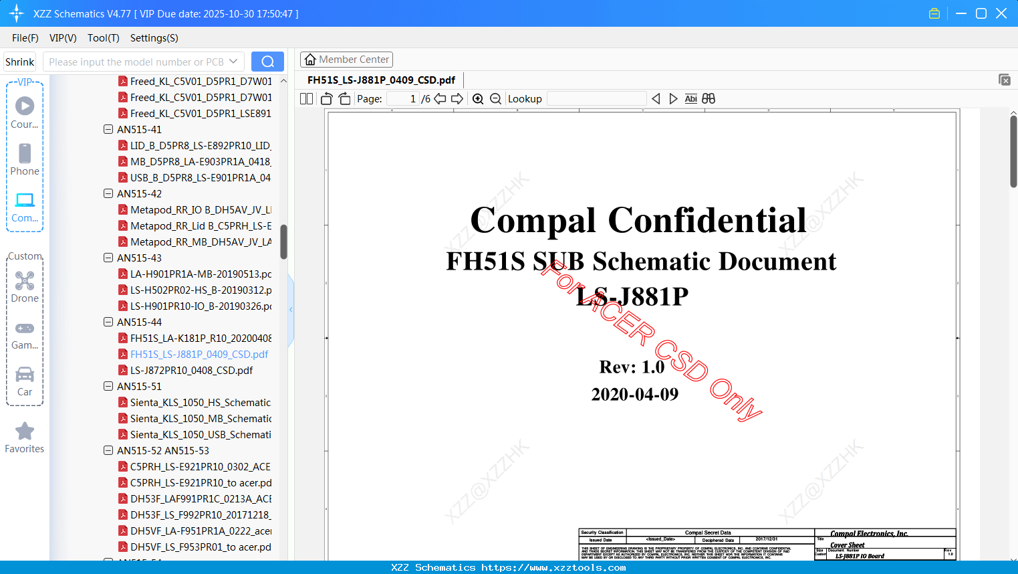This screenshot has width=1018, height=574.
Task: Open Metapod_RR_Lid B_C5PRH file
Action: [195, 225]
